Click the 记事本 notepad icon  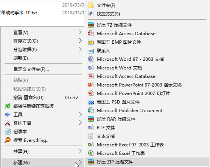[8, 132]
